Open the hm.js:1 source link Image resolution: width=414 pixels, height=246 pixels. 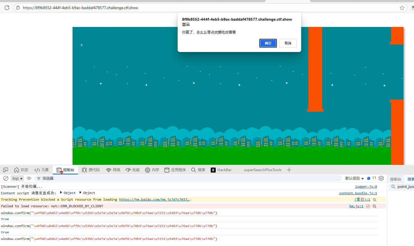(x=356, y=206)
